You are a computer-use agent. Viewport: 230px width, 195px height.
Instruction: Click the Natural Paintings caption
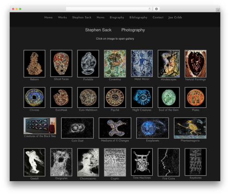coord(195,79)
